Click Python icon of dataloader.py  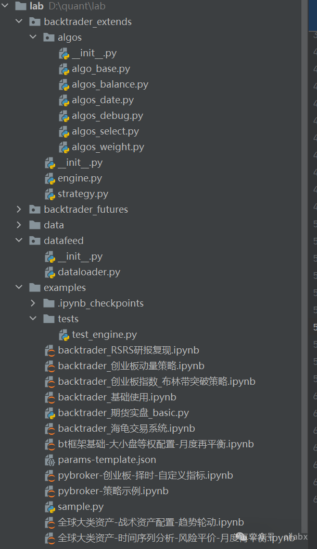coord(50,272)
